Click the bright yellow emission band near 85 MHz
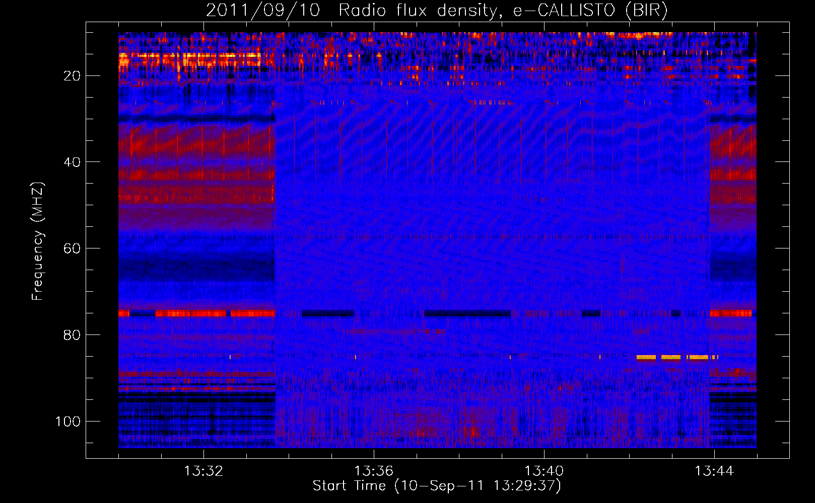This screenshot has height=503, width=815. [x=676, y=358]
